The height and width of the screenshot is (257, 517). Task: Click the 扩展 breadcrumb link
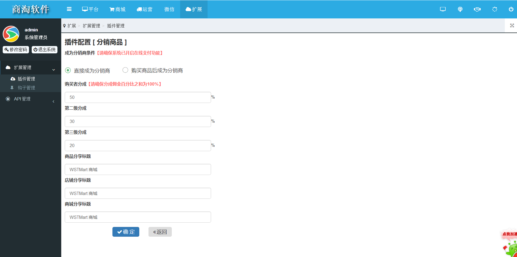72,26
